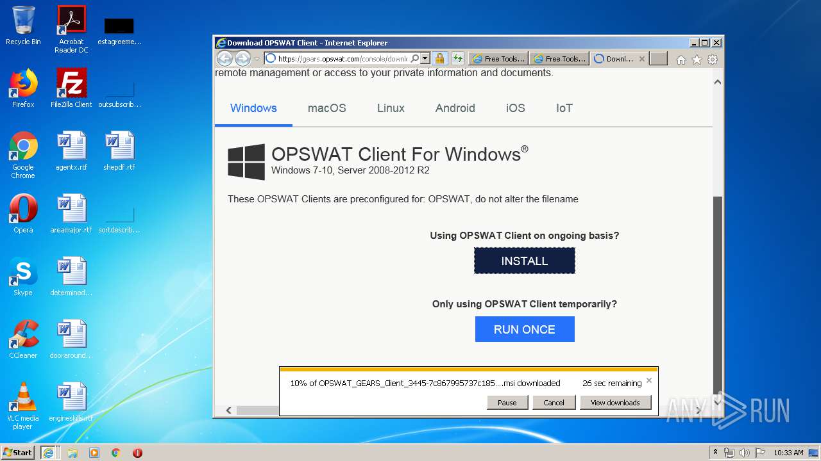
Task: Open View downloads
Action: pyautogui.click(x=615, y=402)
